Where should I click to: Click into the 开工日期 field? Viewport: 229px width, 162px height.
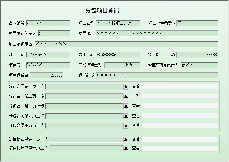[x=48, y=55]
